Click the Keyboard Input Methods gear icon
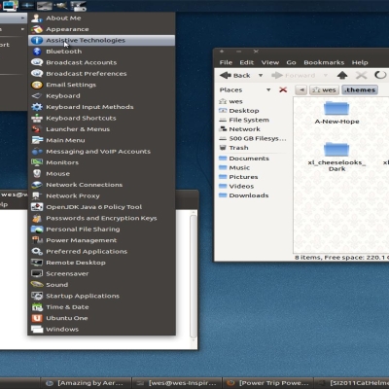 (37, 107)
